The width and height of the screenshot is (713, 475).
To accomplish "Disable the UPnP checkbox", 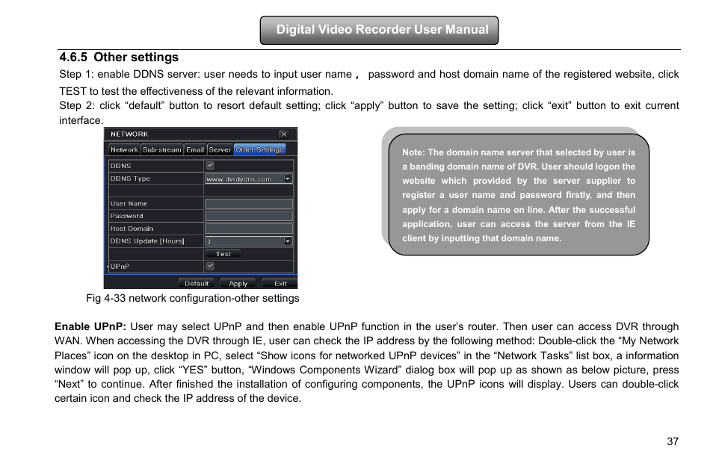I will coord(210,266).
